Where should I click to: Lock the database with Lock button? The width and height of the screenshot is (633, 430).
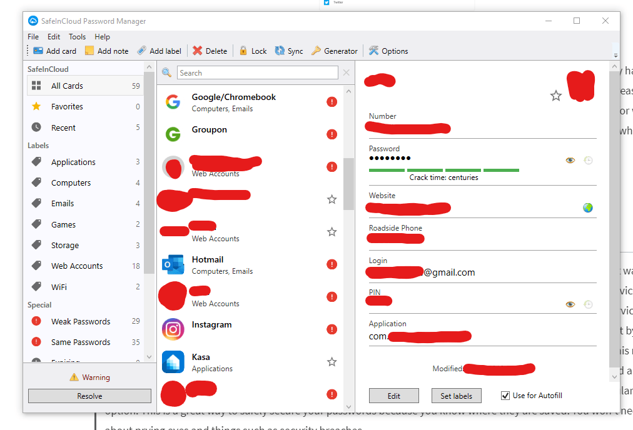pos(253,51)
